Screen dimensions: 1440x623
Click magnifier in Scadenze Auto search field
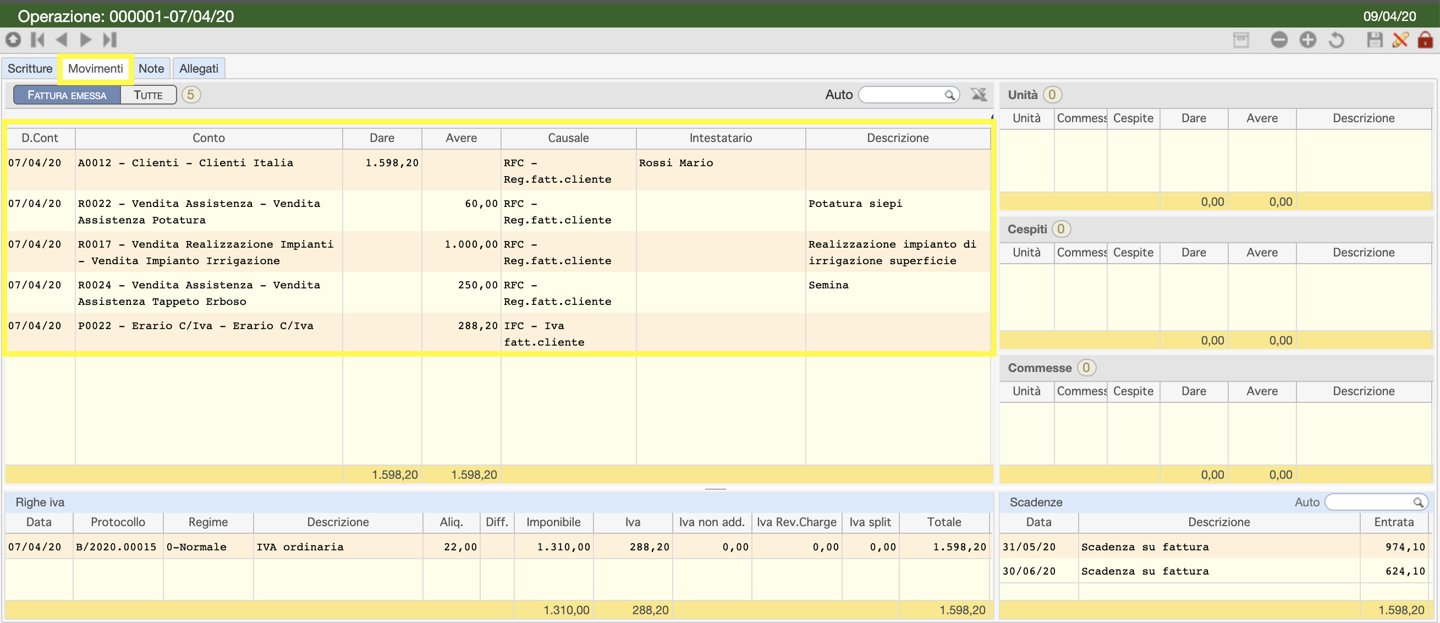1418,502
